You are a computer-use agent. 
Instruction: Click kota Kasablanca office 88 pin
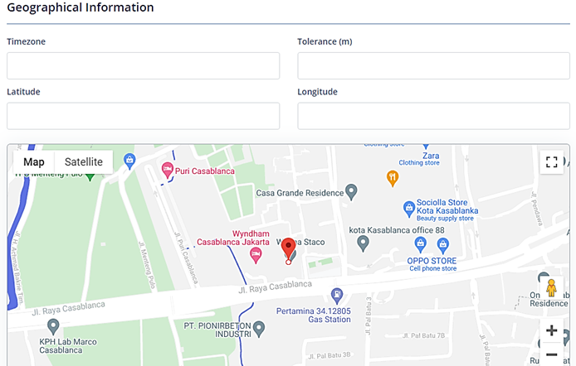[363, 243]
